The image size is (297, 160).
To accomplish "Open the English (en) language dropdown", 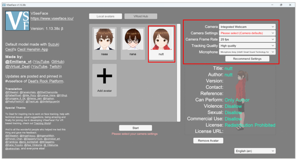I will pos(255,151).
